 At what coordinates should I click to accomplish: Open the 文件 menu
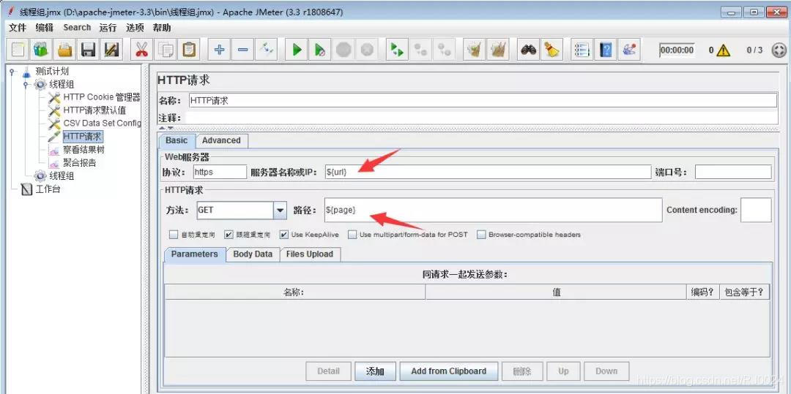[18, 28]
